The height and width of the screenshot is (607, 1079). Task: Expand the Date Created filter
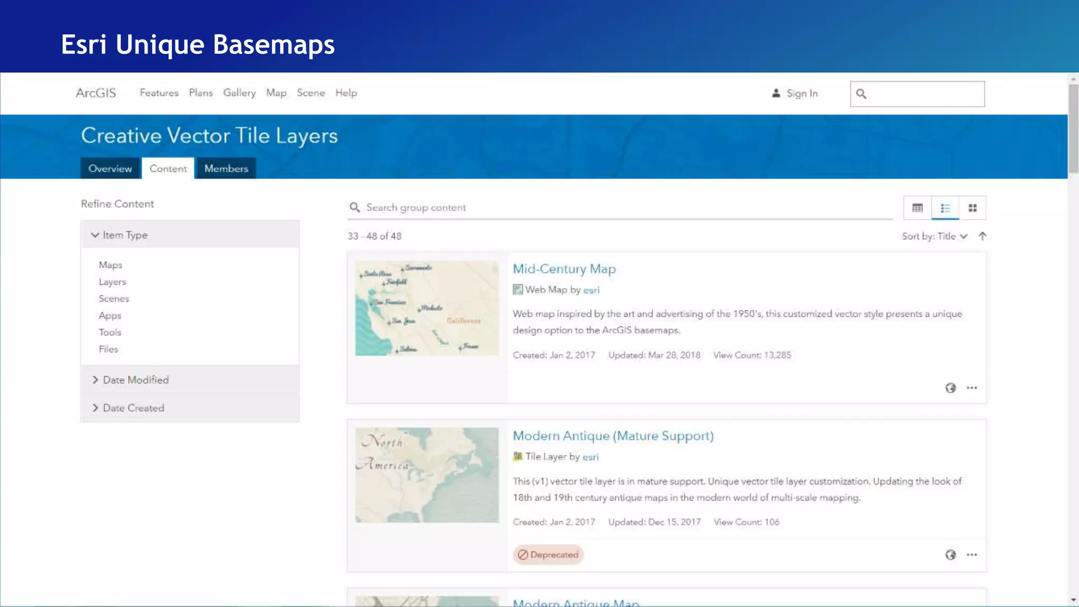(x=190, y=408)
